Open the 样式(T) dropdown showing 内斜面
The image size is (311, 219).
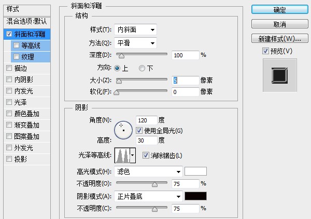point(135,30)
